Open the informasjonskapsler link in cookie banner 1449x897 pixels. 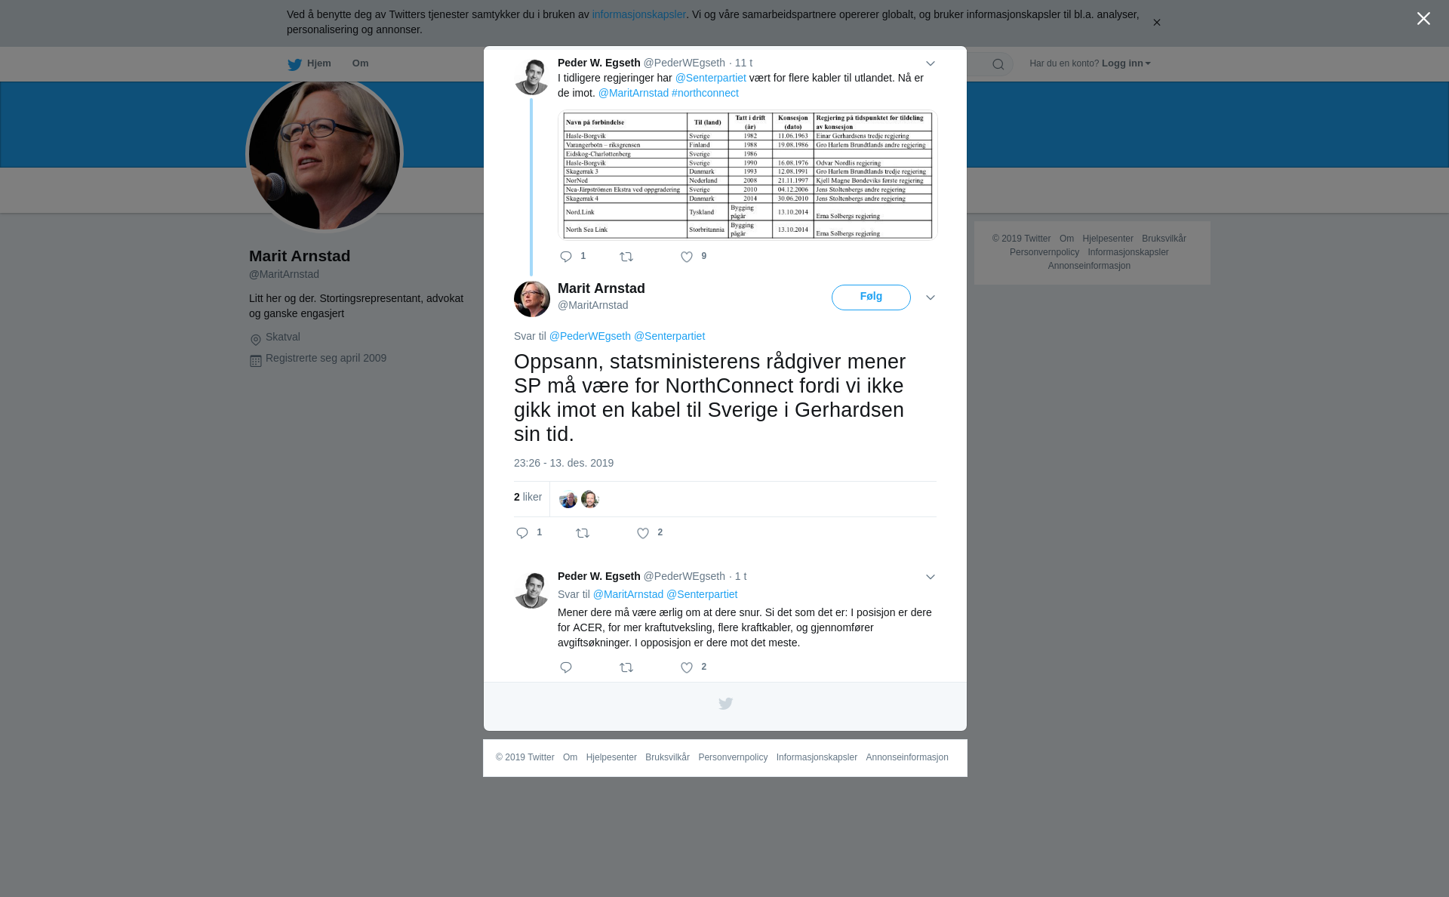click(x=638, y=14)
